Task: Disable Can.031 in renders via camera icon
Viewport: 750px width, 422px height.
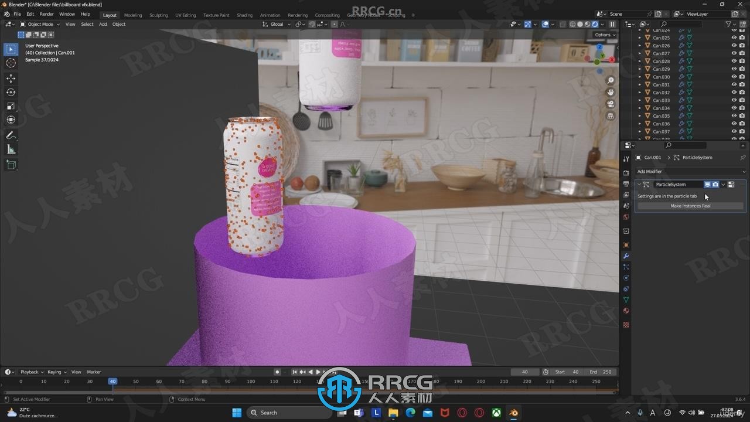Action: pos(742,84)
